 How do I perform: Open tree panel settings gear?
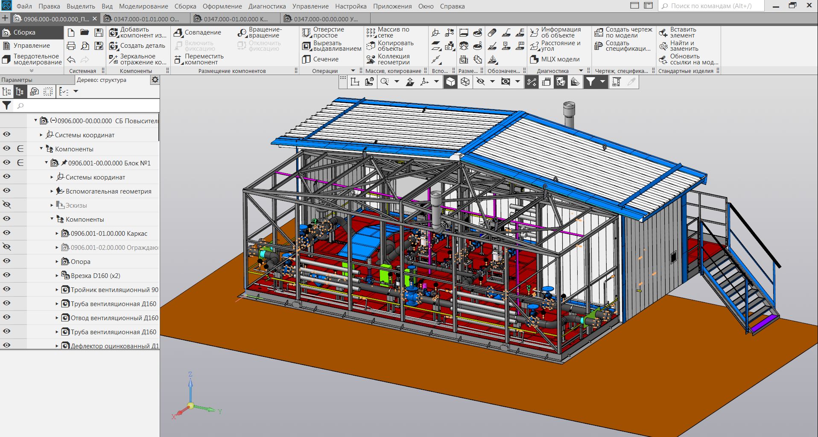[155, 80]
